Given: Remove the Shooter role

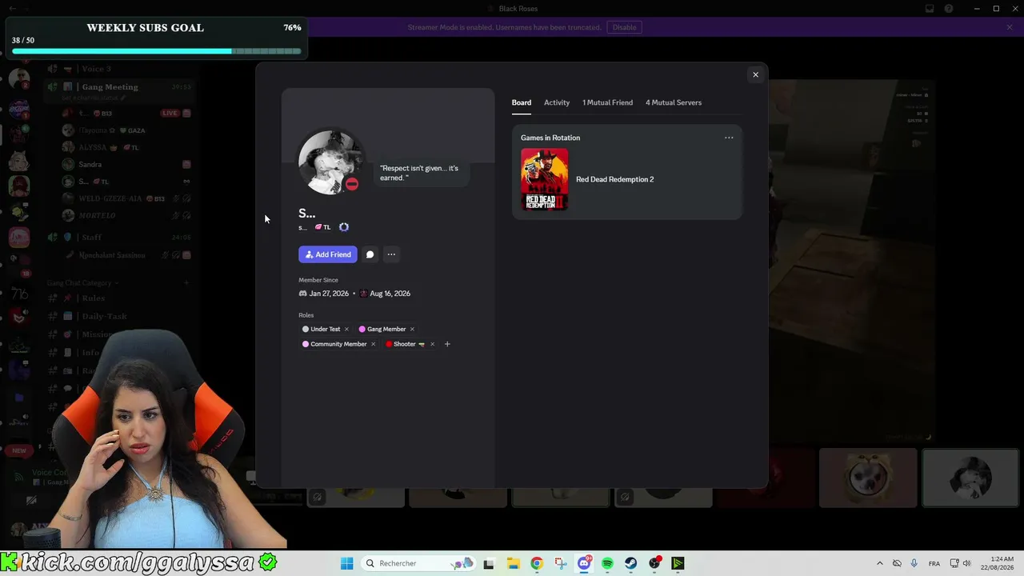Looking at the screenshot, I should tap(432, 344).
